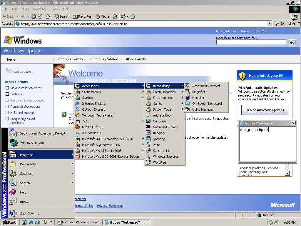Image resolution: width=301 pixels, height=226 pixels.
Task: Click the Microsoft.com Home link
Action: pos(233,31)
